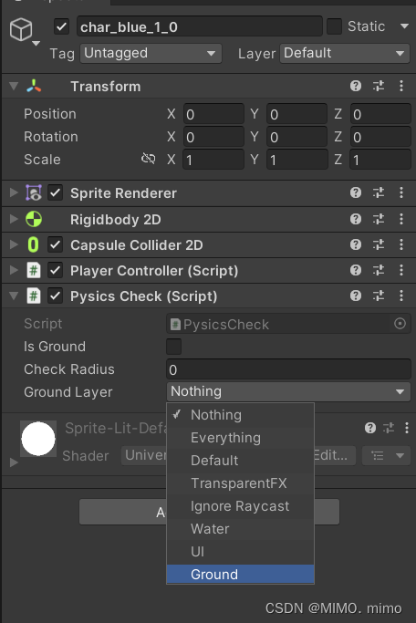
Task: Open Pysics Check help icon
Action: pyautogui.click(x=356, y=296)
